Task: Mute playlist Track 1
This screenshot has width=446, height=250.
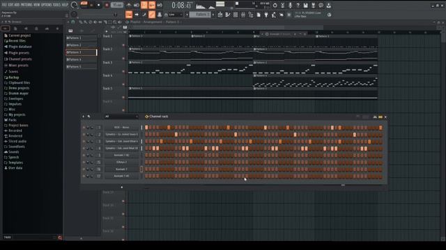Action: 123,45
